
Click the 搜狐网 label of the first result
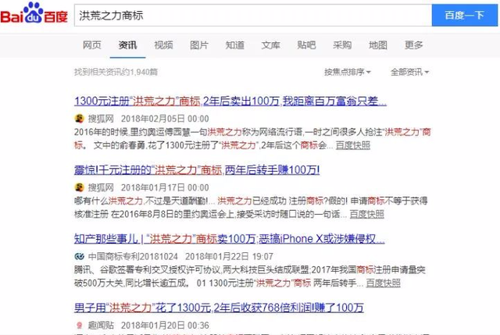101,119
